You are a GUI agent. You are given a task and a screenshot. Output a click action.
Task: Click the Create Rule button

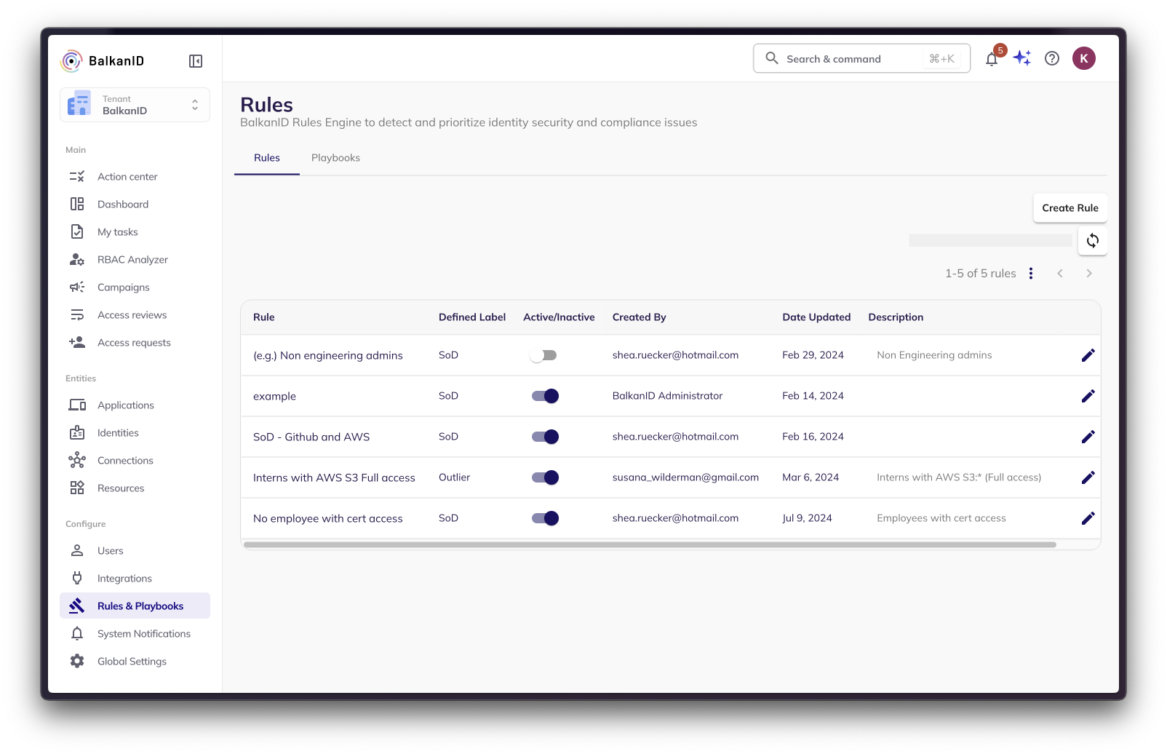tap(1070, 208)
